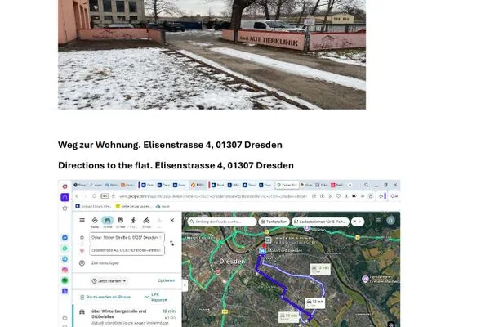
Task: Click the tab search magnifier icon
Action: coord(366,185)
